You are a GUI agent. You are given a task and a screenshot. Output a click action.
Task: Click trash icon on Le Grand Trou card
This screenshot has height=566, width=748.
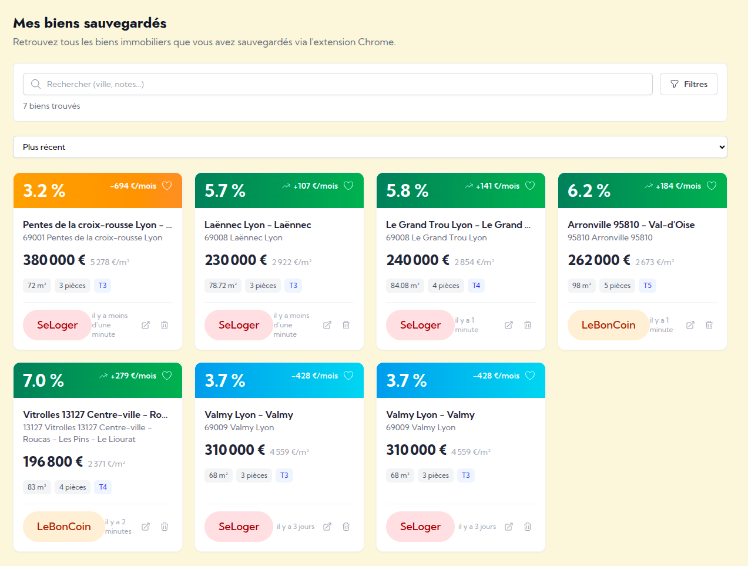(x=528, y=325)
